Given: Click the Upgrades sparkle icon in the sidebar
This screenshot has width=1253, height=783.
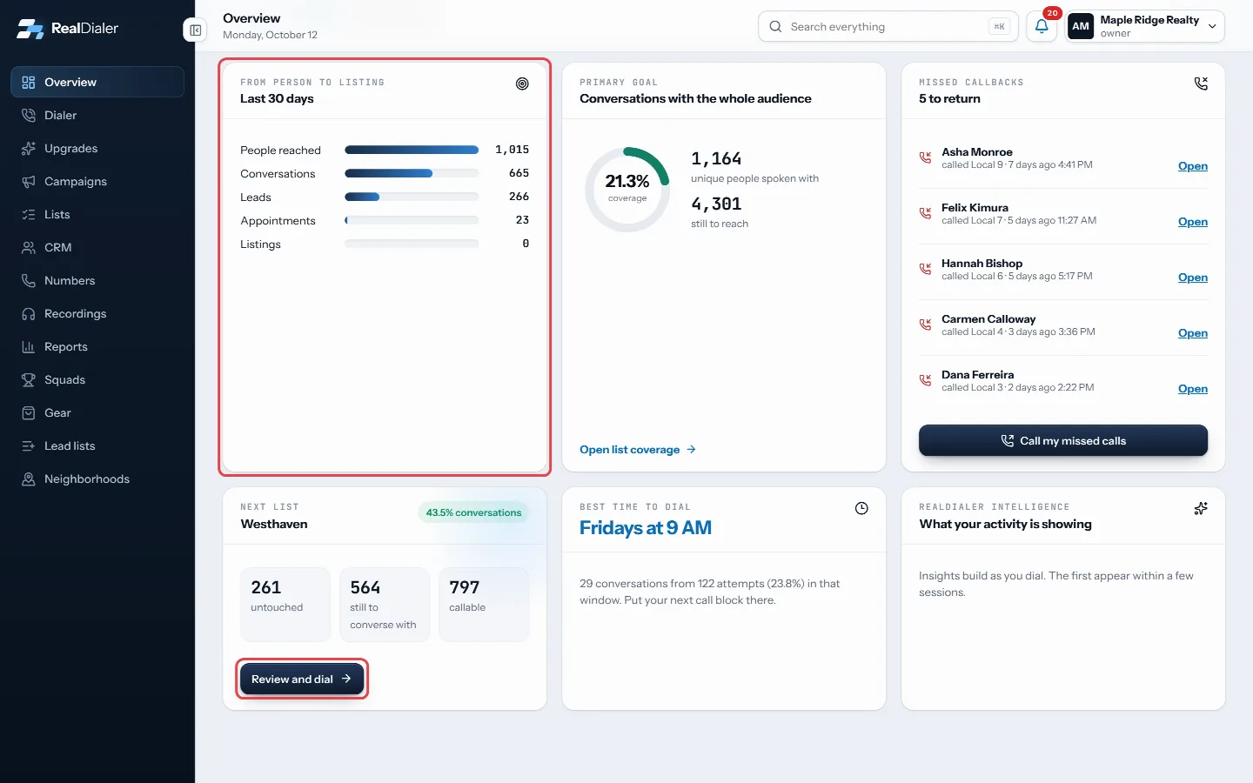Looking at the screenshot, I should pos(29,148).
